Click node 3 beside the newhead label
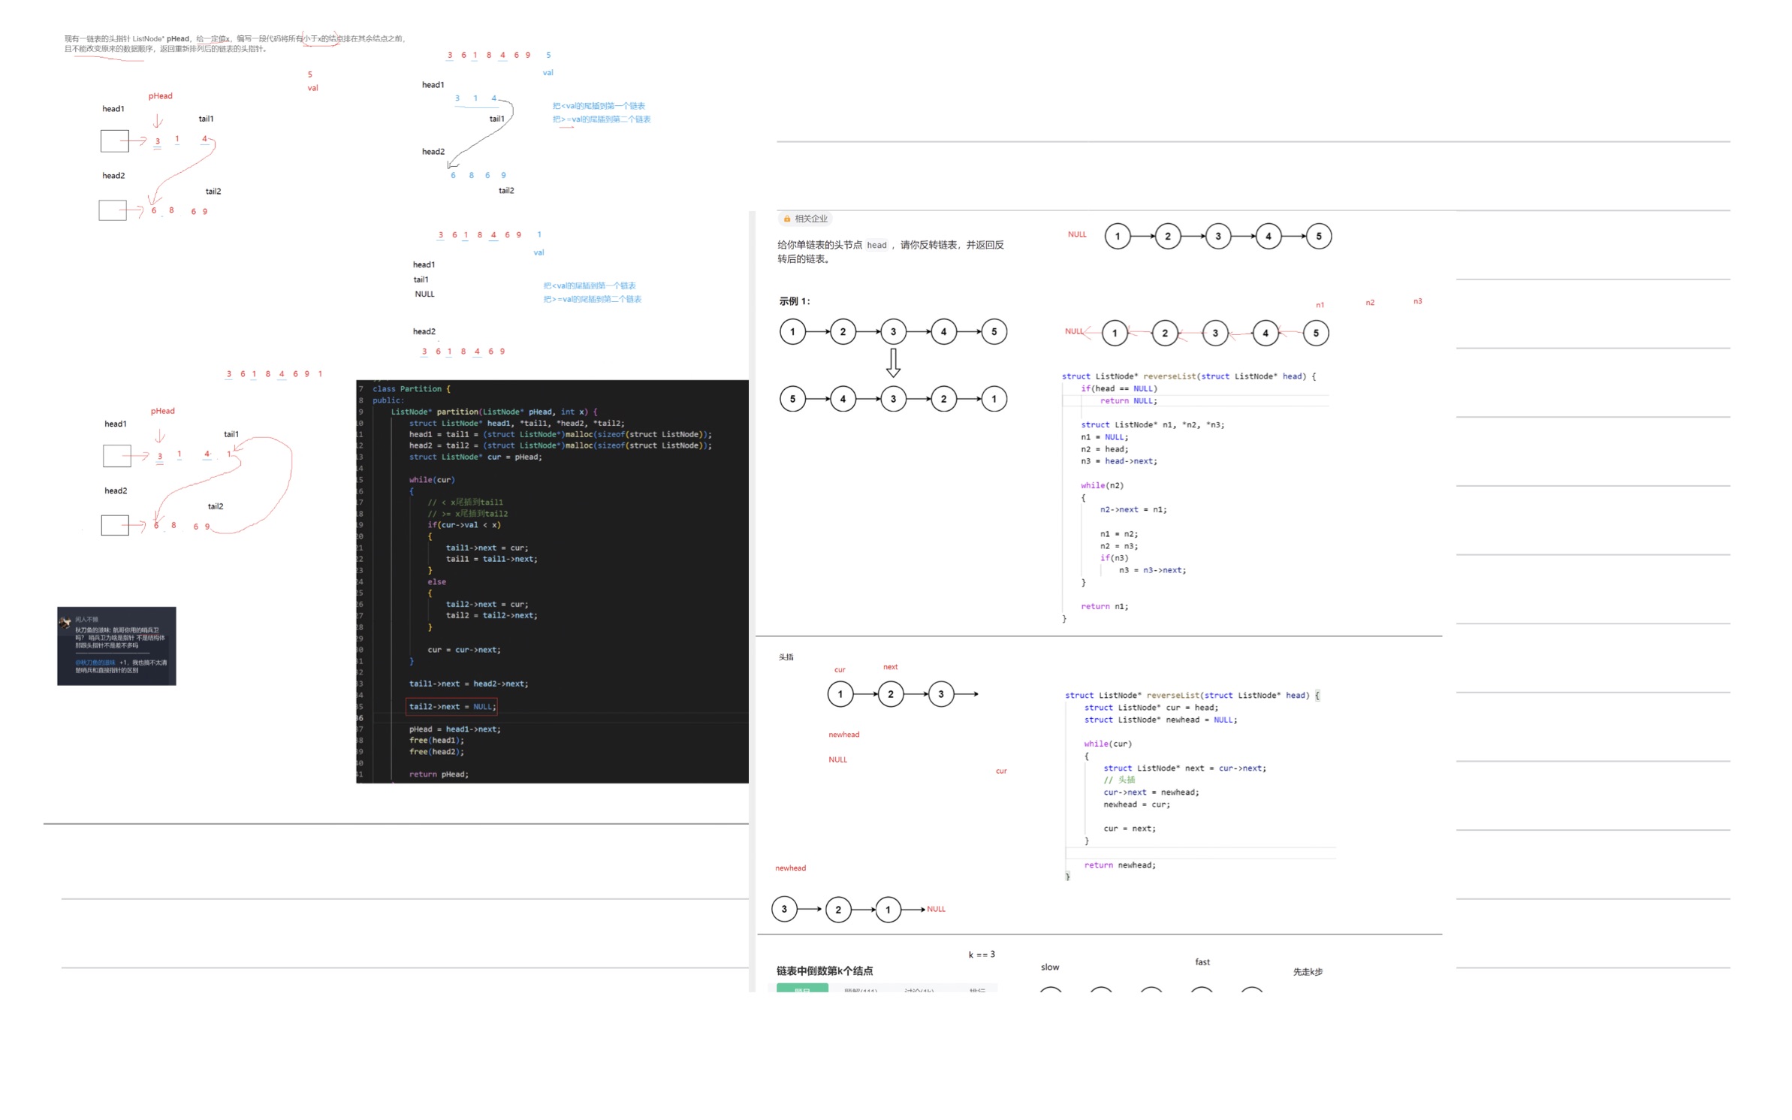The width and height of the screenshot is (1792, 1120). click(x=784, y=909)
